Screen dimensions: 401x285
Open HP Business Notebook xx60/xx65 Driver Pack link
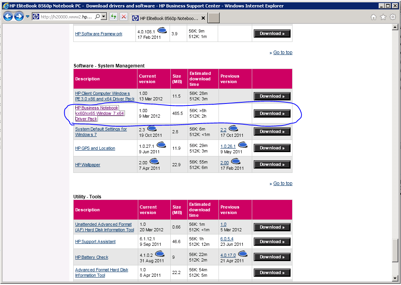pyautogui.click(x=100, y=113)
